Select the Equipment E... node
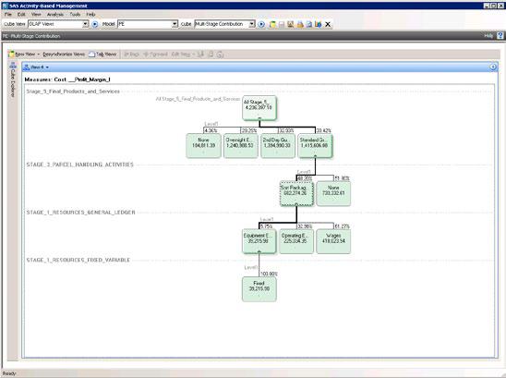The height and width of the screenshot is (378, 506). [259, 241]
